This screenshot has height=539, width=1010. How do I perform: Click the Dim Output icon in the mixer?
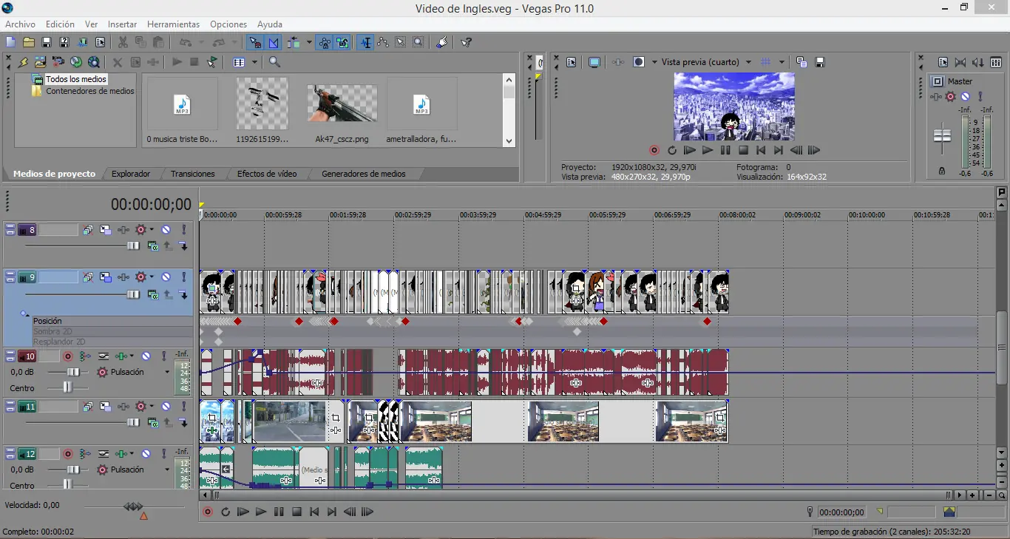(x=978, y=62)
